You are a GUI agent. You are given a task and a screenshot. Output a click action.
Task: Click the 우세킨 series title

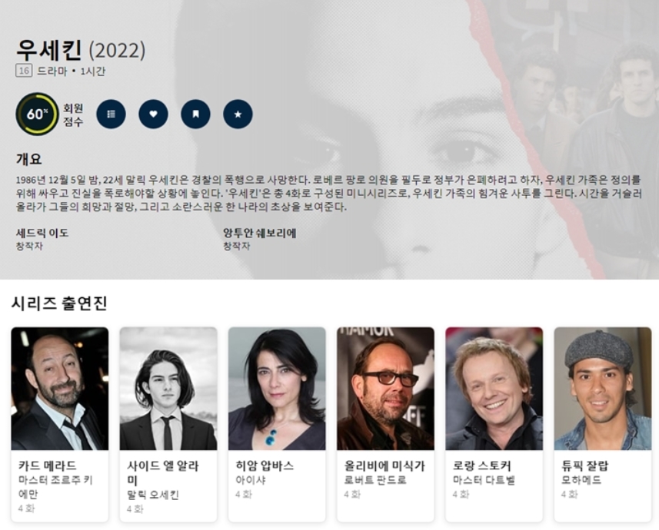click(x=48, y=50)
